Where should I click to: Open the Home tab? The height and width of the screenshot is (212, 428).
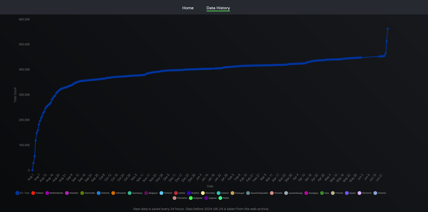click(188, 8)
